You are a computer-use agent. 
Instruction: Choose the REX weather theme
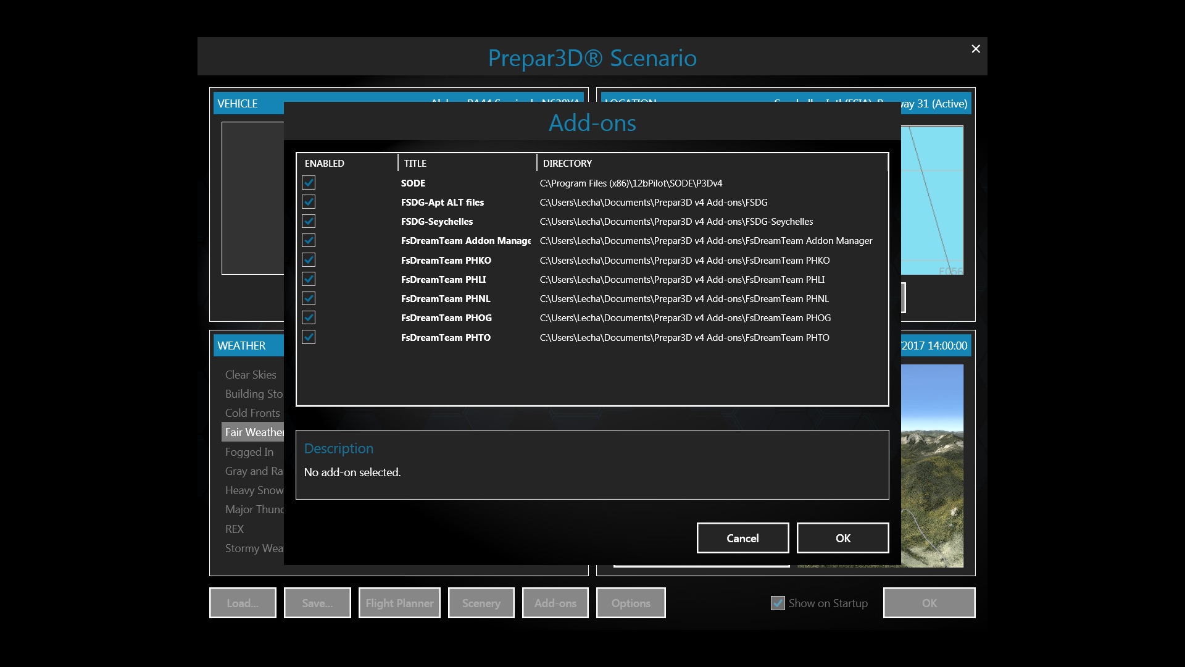tap(235, 529)
